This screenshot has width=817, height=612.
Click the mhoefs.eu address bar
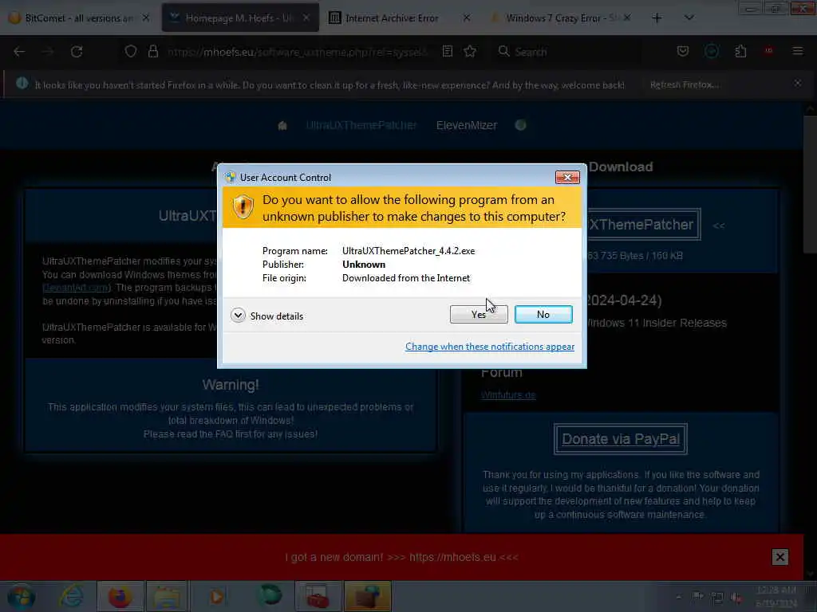tap(297, 52)
